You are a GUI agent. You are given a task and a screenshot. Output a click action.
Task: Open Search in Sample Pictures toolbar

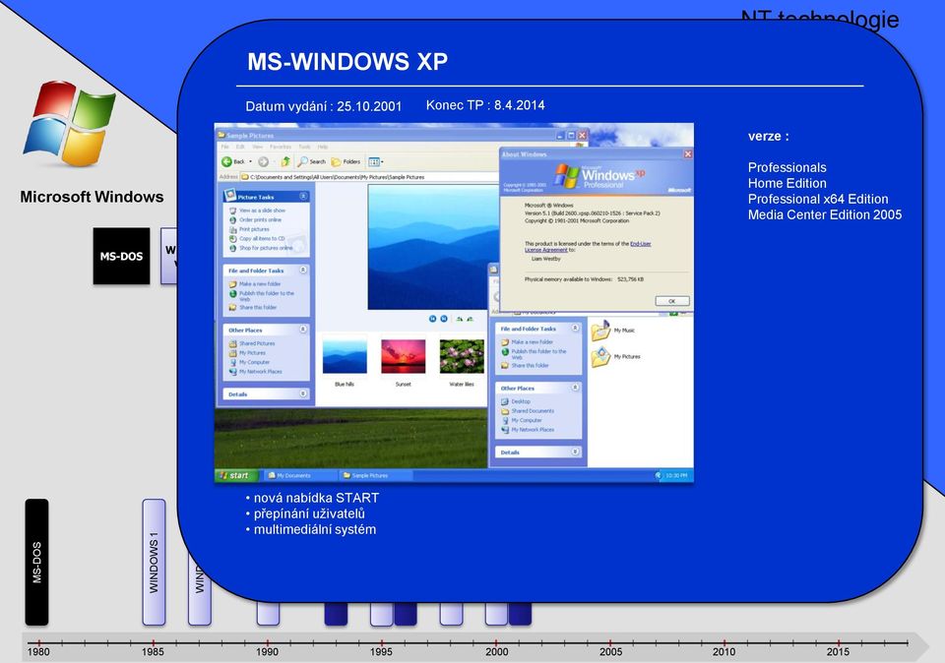click(x=311, y=161)
